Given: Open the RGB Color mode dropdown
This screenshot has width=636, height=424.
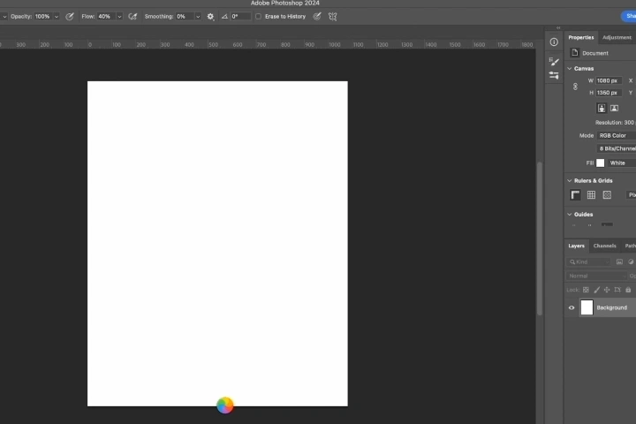Looking at the screenshot, I should point(616,135).
